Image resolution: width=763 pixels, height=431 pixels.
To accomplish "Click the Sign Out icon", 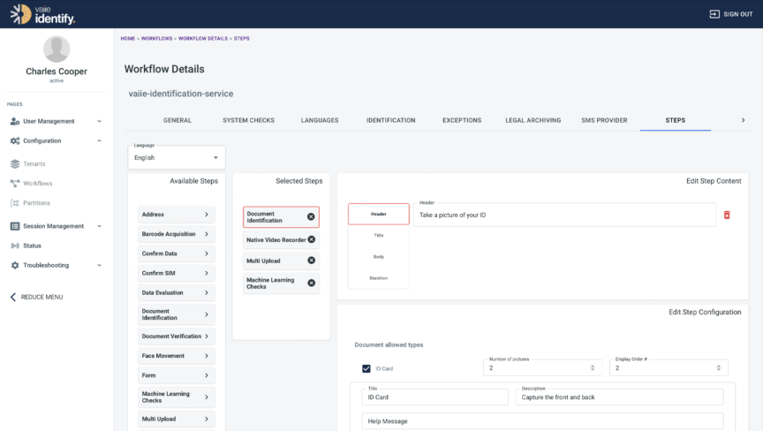I will tap(714, 14).
